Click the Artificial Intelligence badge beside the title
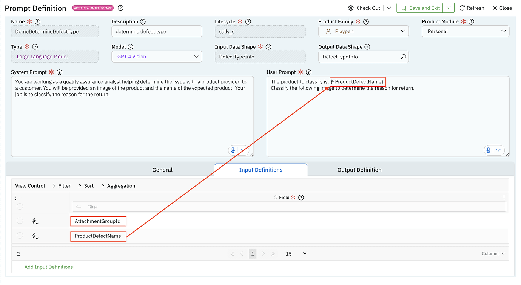Viewport: 521px width, 285px height. pos(93,8)
